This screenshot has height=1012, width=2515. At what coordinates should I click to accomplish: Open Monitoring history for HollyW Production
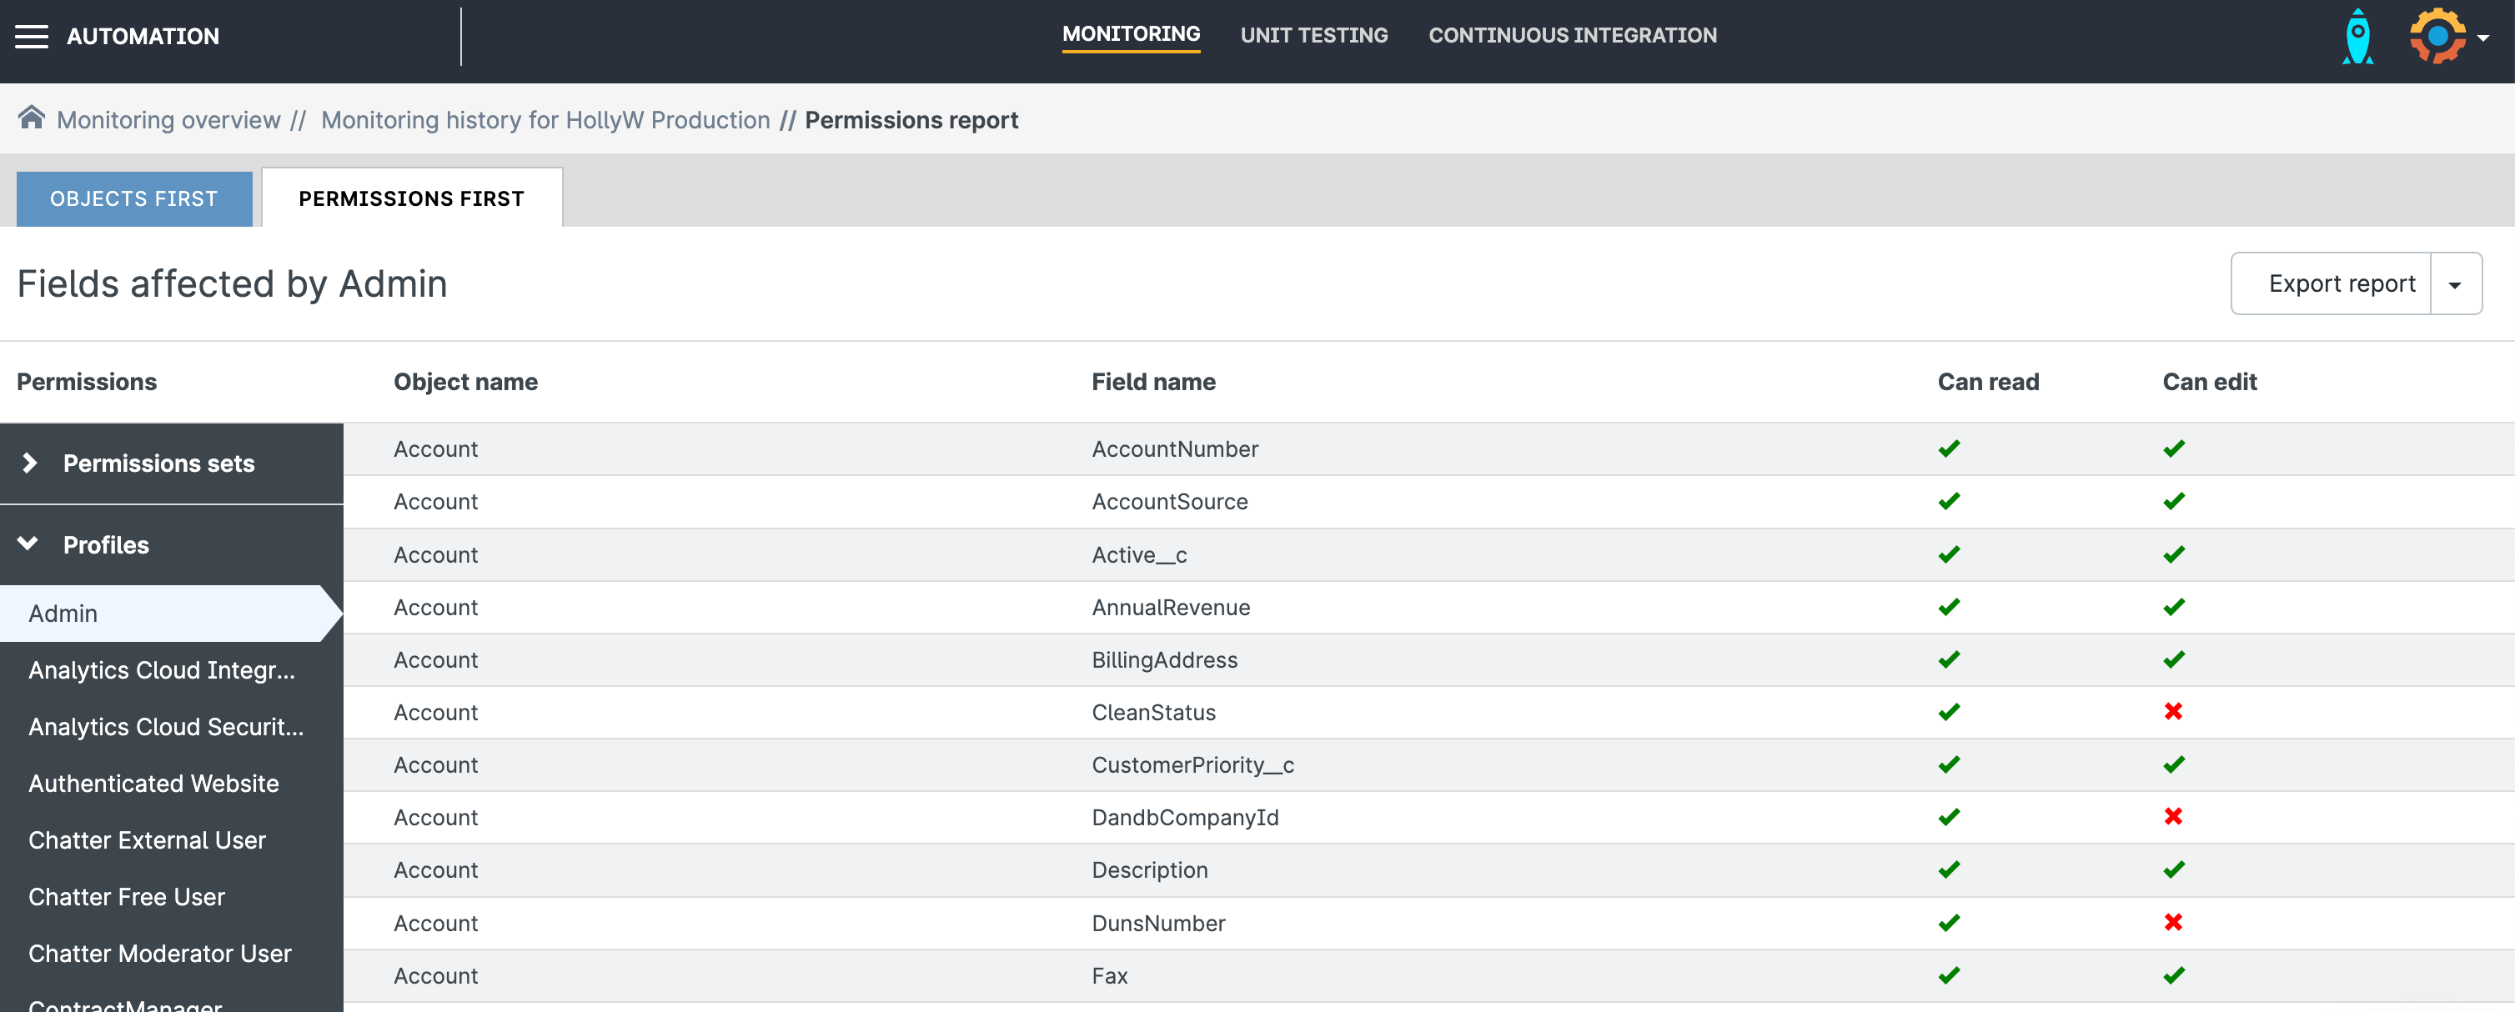point(545,120)
